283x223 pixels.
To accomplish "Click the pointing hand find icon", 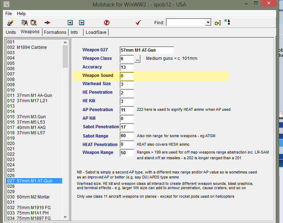I will click(218, 22).
